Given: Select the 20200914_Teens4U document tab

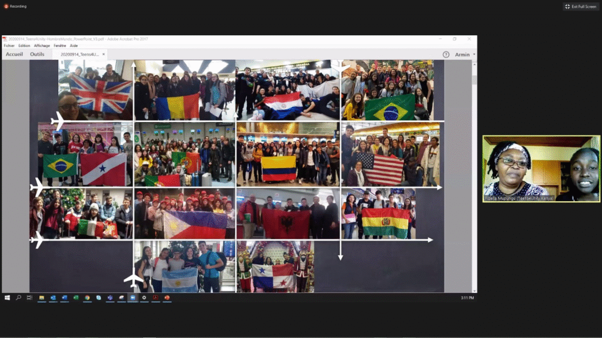Looking at the screenshot, I should coord(79,53).
